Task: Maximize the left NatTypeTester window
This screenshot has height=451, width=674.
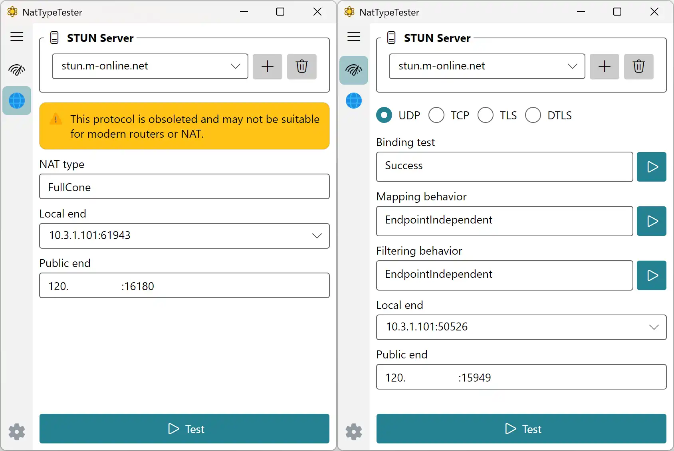Action: click(x=280, y=12)
